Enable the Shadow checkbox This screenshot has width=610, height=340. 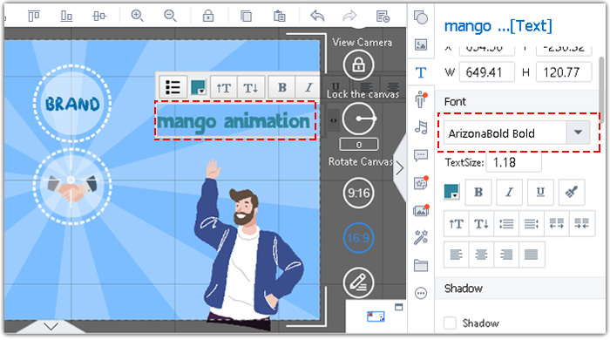tap(451, 323)
